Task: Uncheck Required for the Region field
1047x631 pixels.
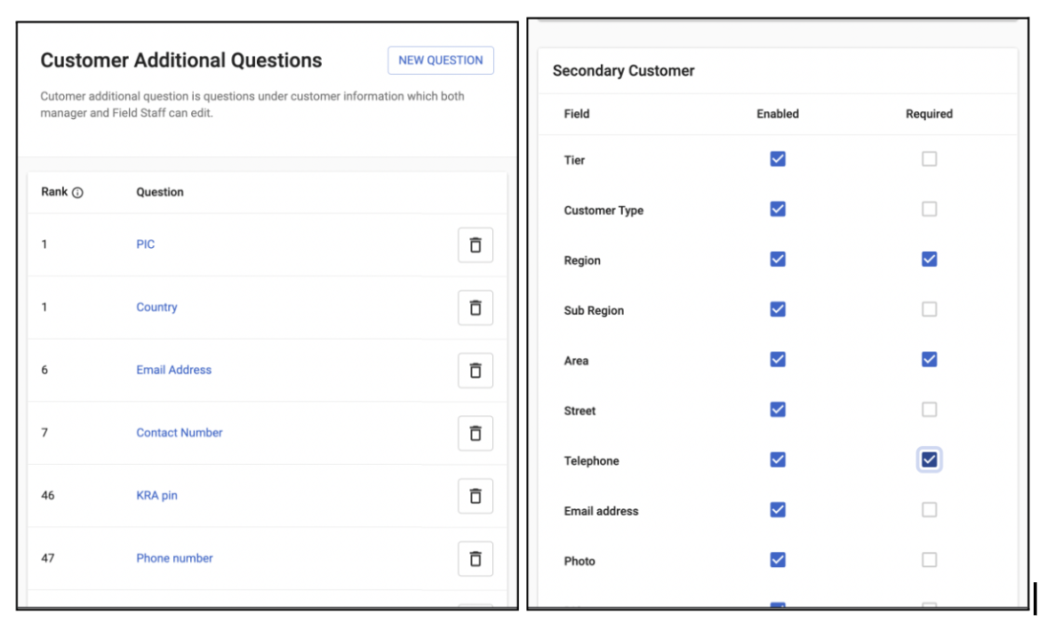Action: [929, 260]
